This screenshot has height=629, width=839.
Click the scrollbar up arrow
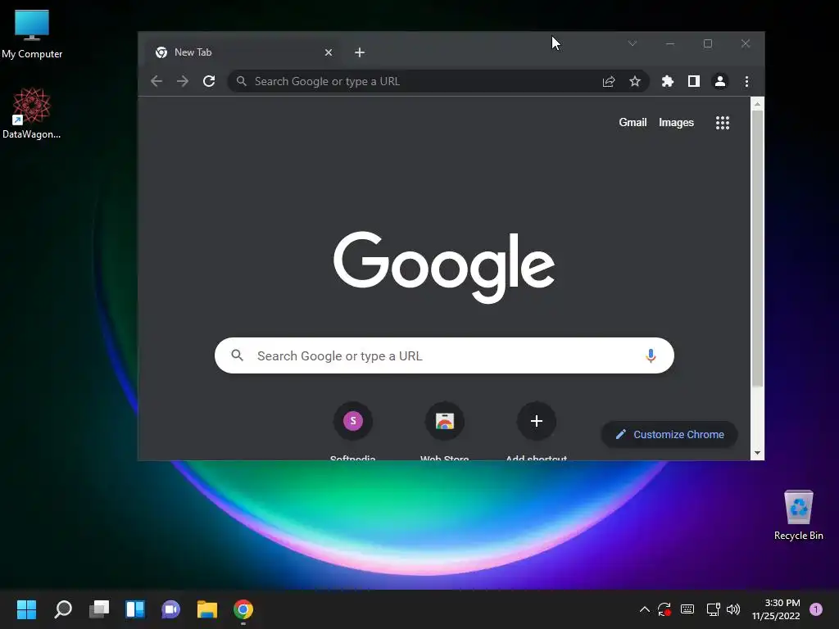pyautogui.click(x=756, y=104)
